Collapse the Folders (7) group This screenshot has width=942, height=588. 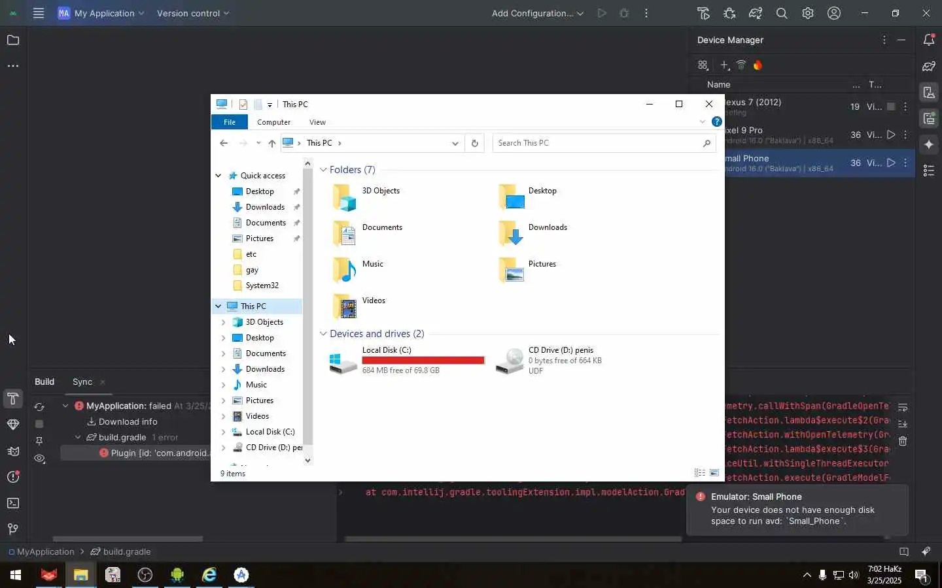click(323, 170)
